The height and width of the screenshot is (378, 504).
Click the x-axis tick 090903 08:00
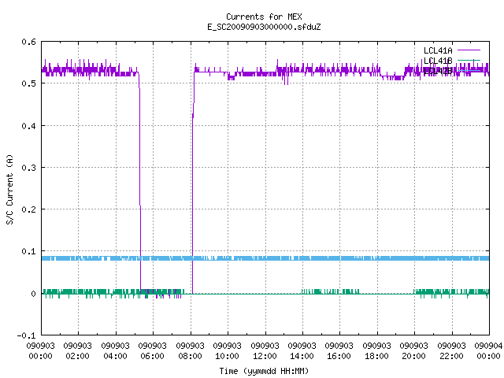[190, 351]
